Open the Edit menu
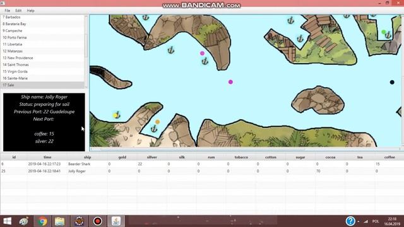The height and width of the screenshot is (227, 404). [x=18, y=11]
